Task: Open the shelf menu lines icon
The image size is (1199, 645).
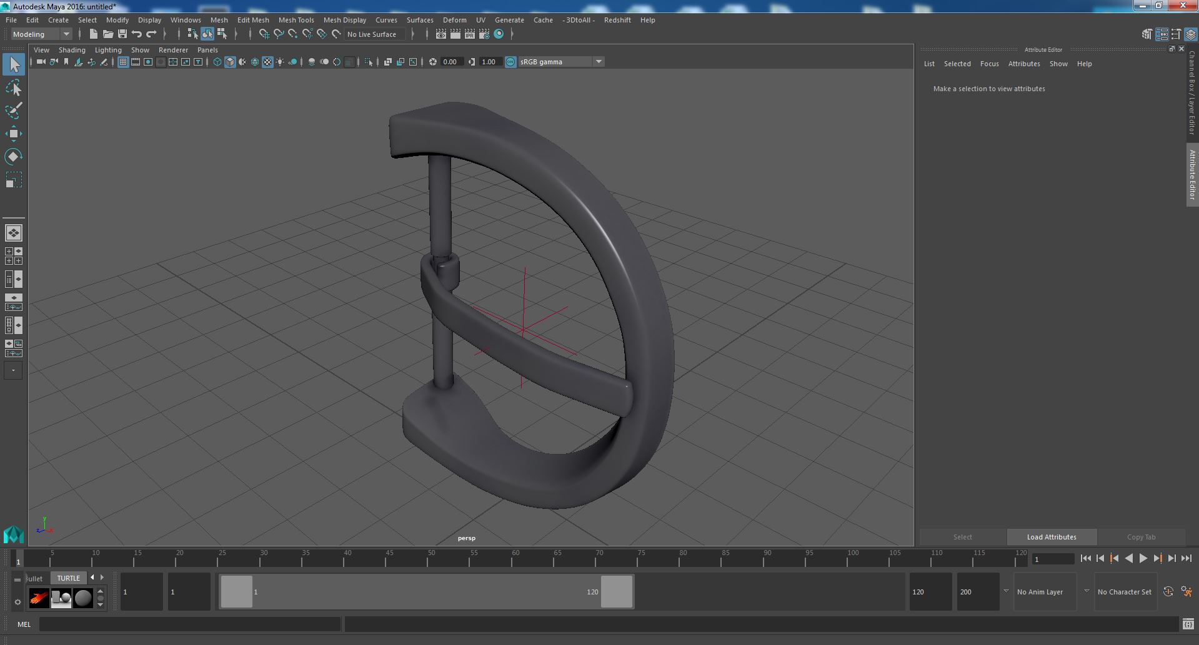Action: [17, 579]
